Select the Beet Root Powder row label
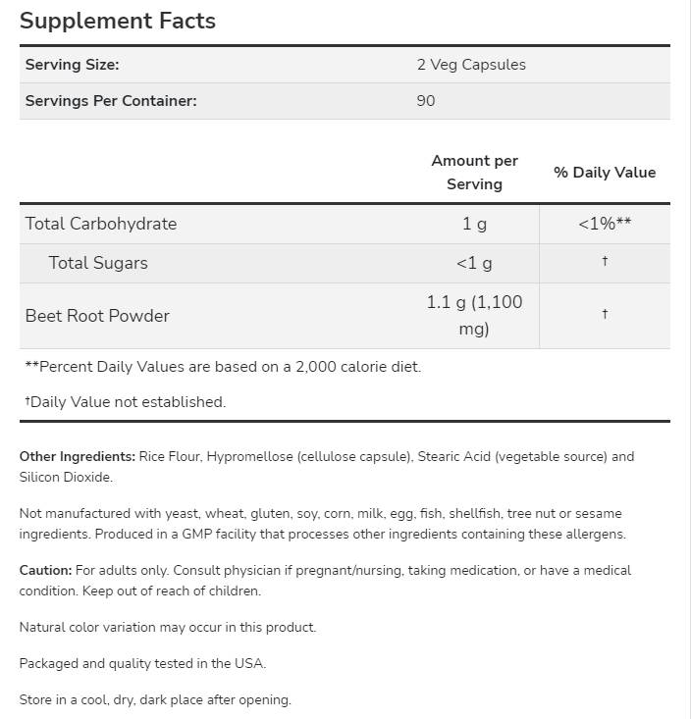 97,316
